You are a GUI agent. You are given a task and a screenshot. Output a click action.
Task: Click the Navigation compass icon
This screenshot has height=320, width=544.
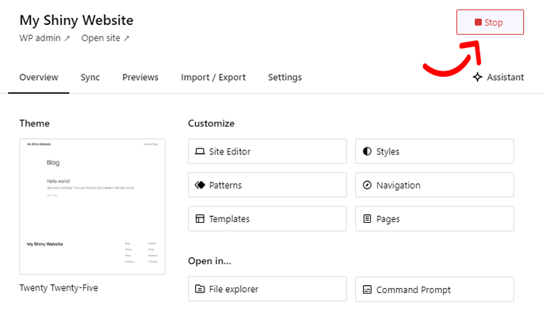367,185
